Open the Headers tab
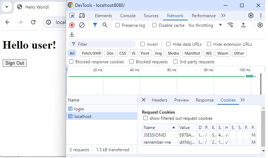268x158 pixels. click(x=159, y=100)
